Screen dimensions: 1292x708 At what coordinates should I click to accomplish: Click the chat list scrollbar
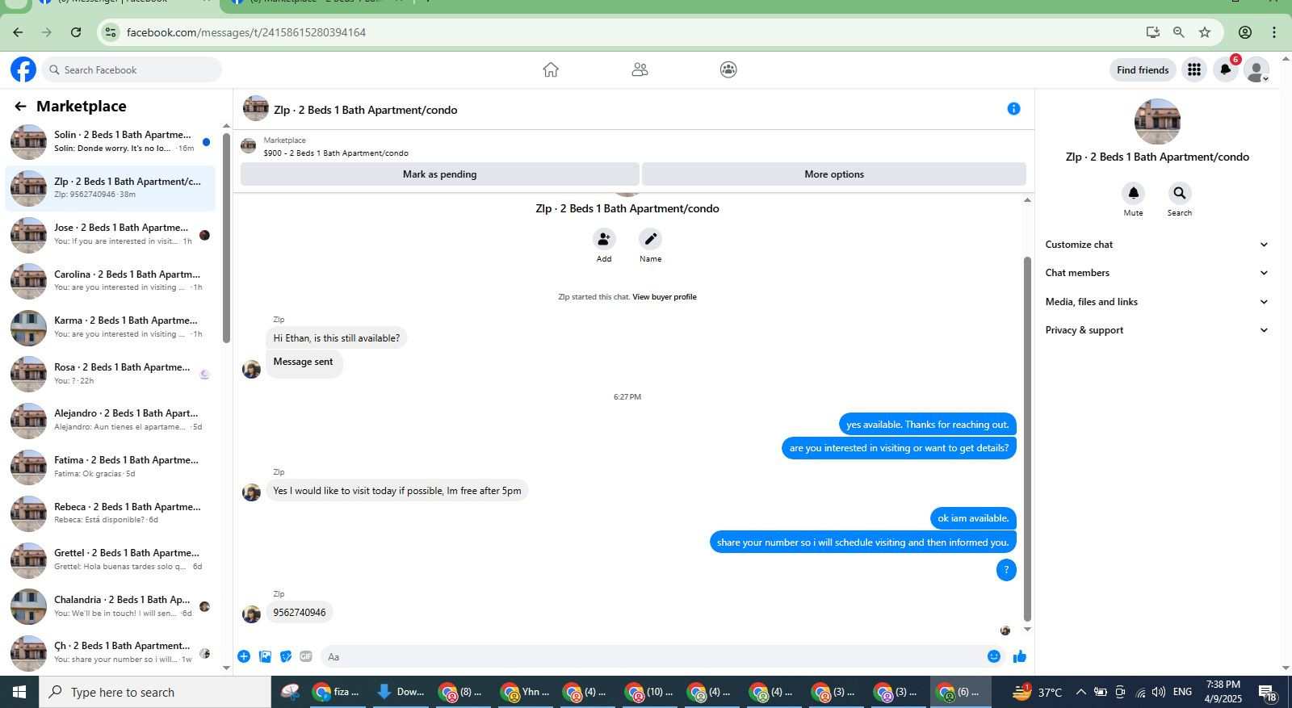point(226,238)
